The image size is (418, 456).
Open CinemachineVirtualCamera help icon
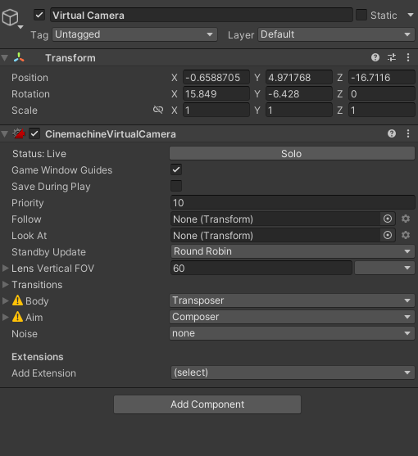click(x=392, y=133)
